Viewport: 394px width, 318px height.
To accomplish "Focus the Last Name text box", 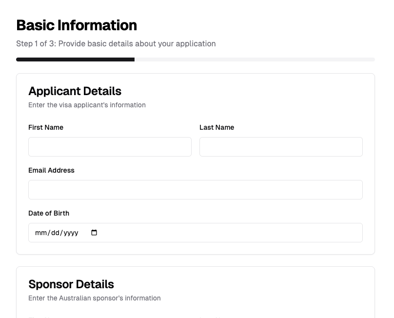I will (281, 147).
